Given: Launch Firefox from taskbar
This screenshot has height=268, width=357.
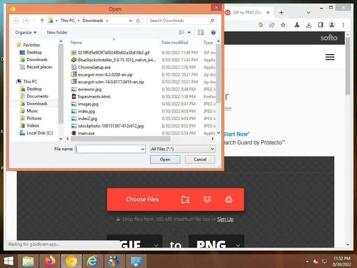Looking at the screenshot, I should tap(50, 261).
